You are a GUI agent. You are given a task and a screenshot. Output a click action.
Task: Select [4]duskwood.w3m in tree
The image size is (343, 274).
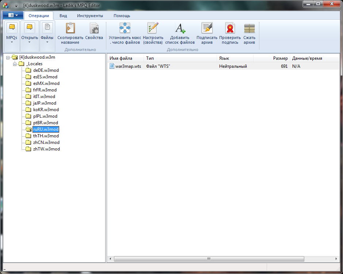[x=37, y=57]
